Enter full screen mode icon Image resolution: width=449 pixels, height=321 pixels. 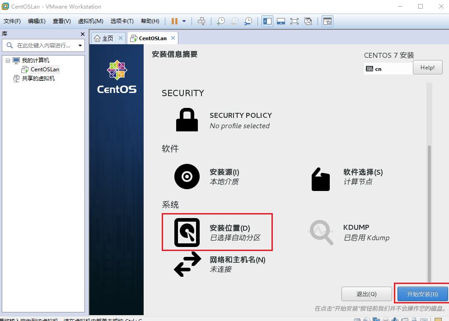point(295,21)
